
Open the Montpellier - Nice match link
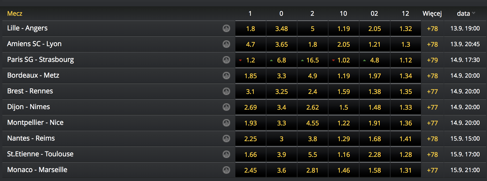click(x=35, y=123)
